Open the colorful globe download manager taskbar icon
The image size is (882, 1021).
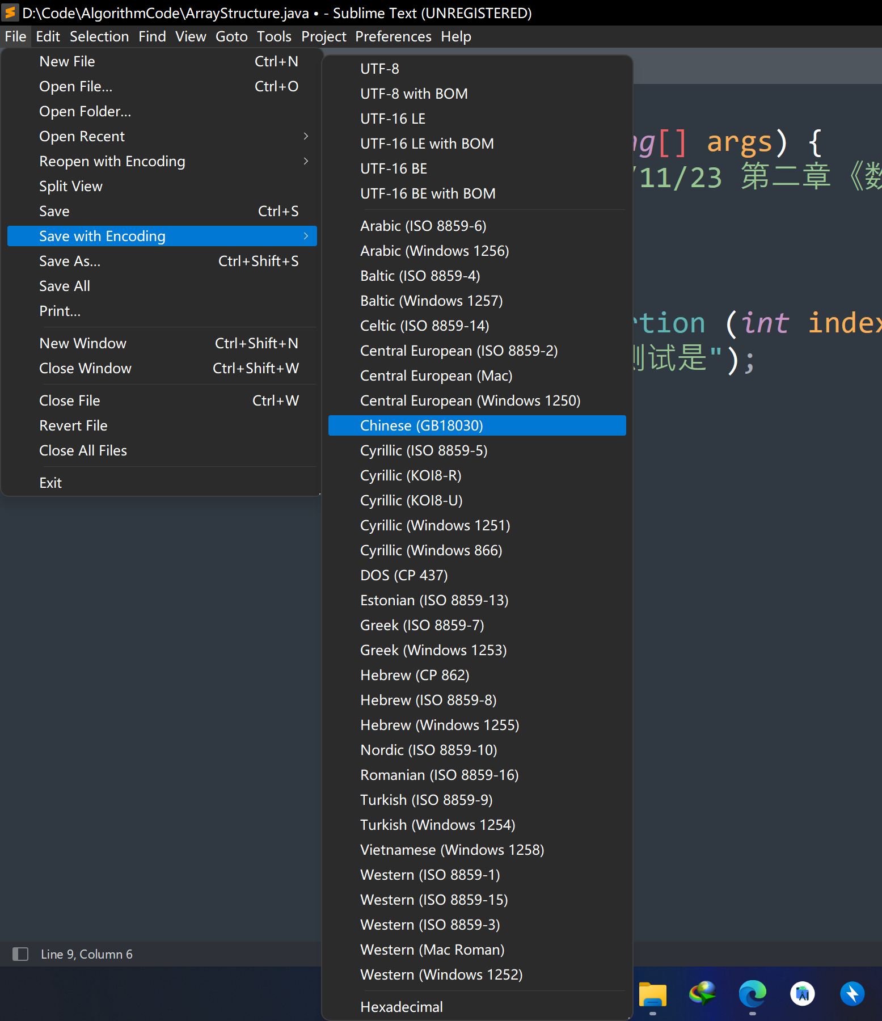[703, 994]
